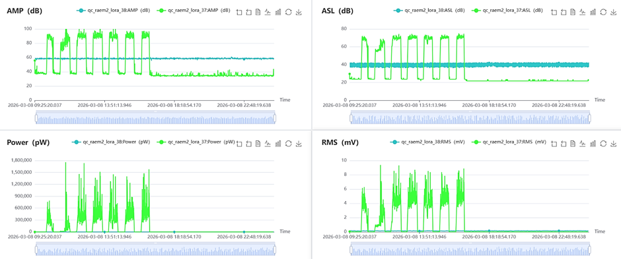Screen dimensions: 621x259
Task: Click the AMP chart time-range overview bar
Action: [x=155, y=118]
